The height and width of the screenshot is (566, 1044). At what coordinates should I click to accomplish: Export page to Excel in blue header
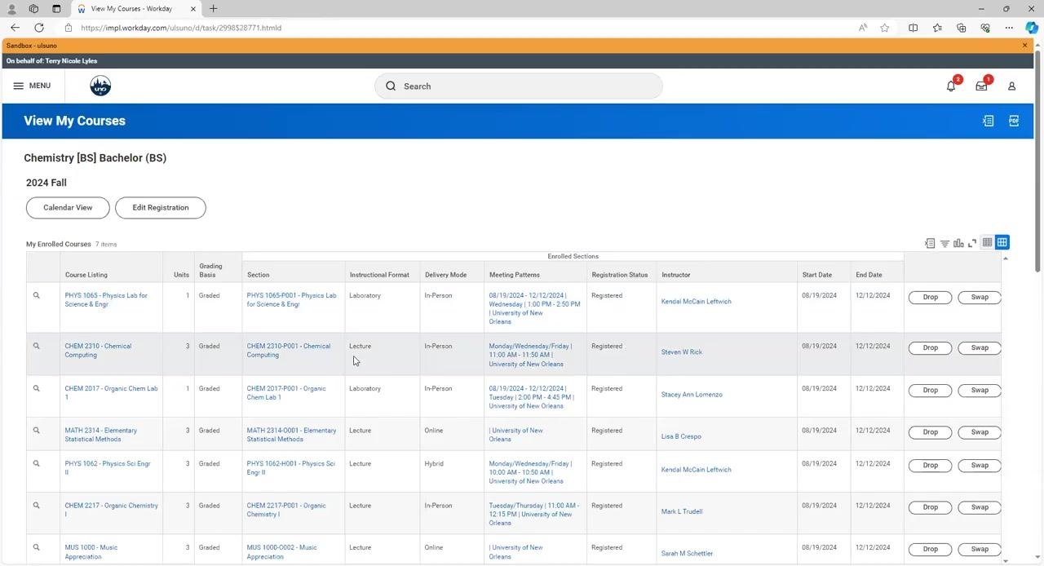tap(988, 121)
